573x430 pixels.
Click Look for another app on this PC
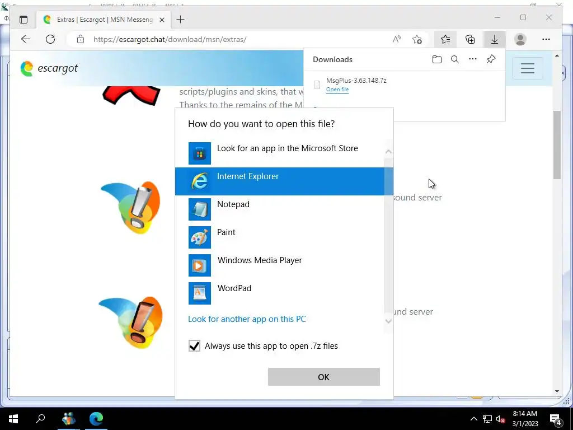coord(247,319)
